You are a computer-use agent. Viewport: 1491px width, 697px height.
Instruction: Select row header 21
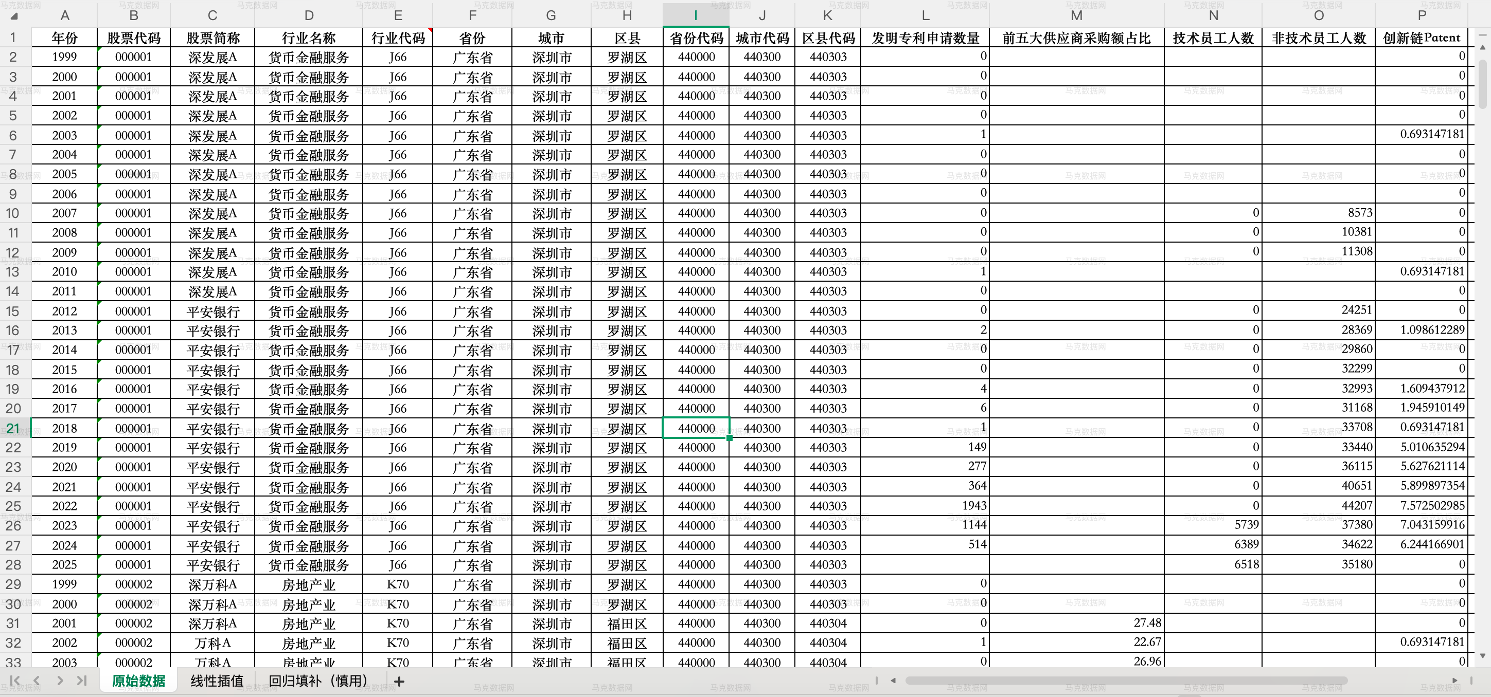pyautogui.click(x=13, y=428)
